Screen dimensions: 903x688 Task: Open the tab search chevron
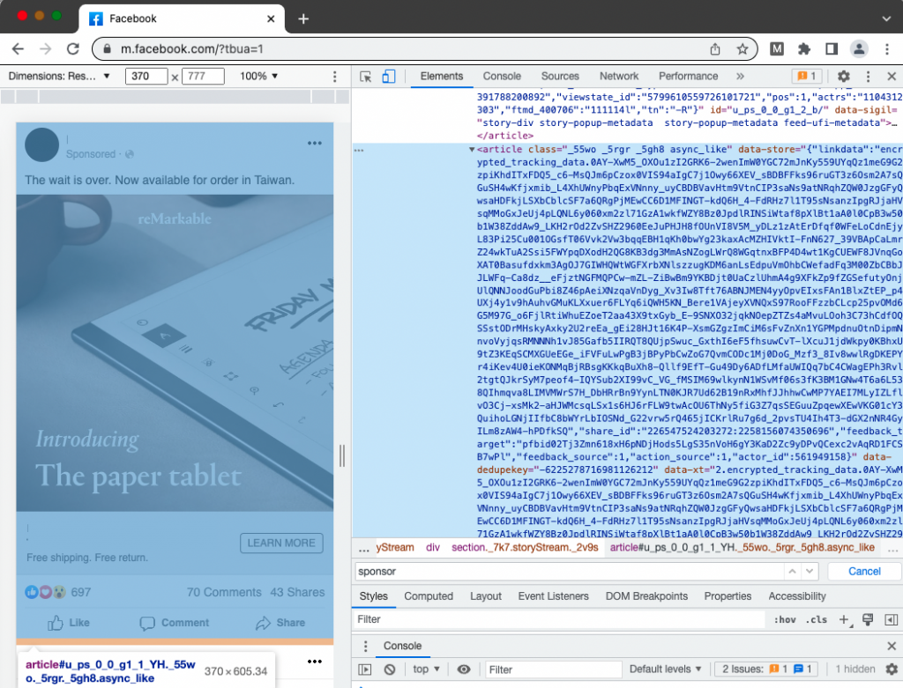click(886, 19)
